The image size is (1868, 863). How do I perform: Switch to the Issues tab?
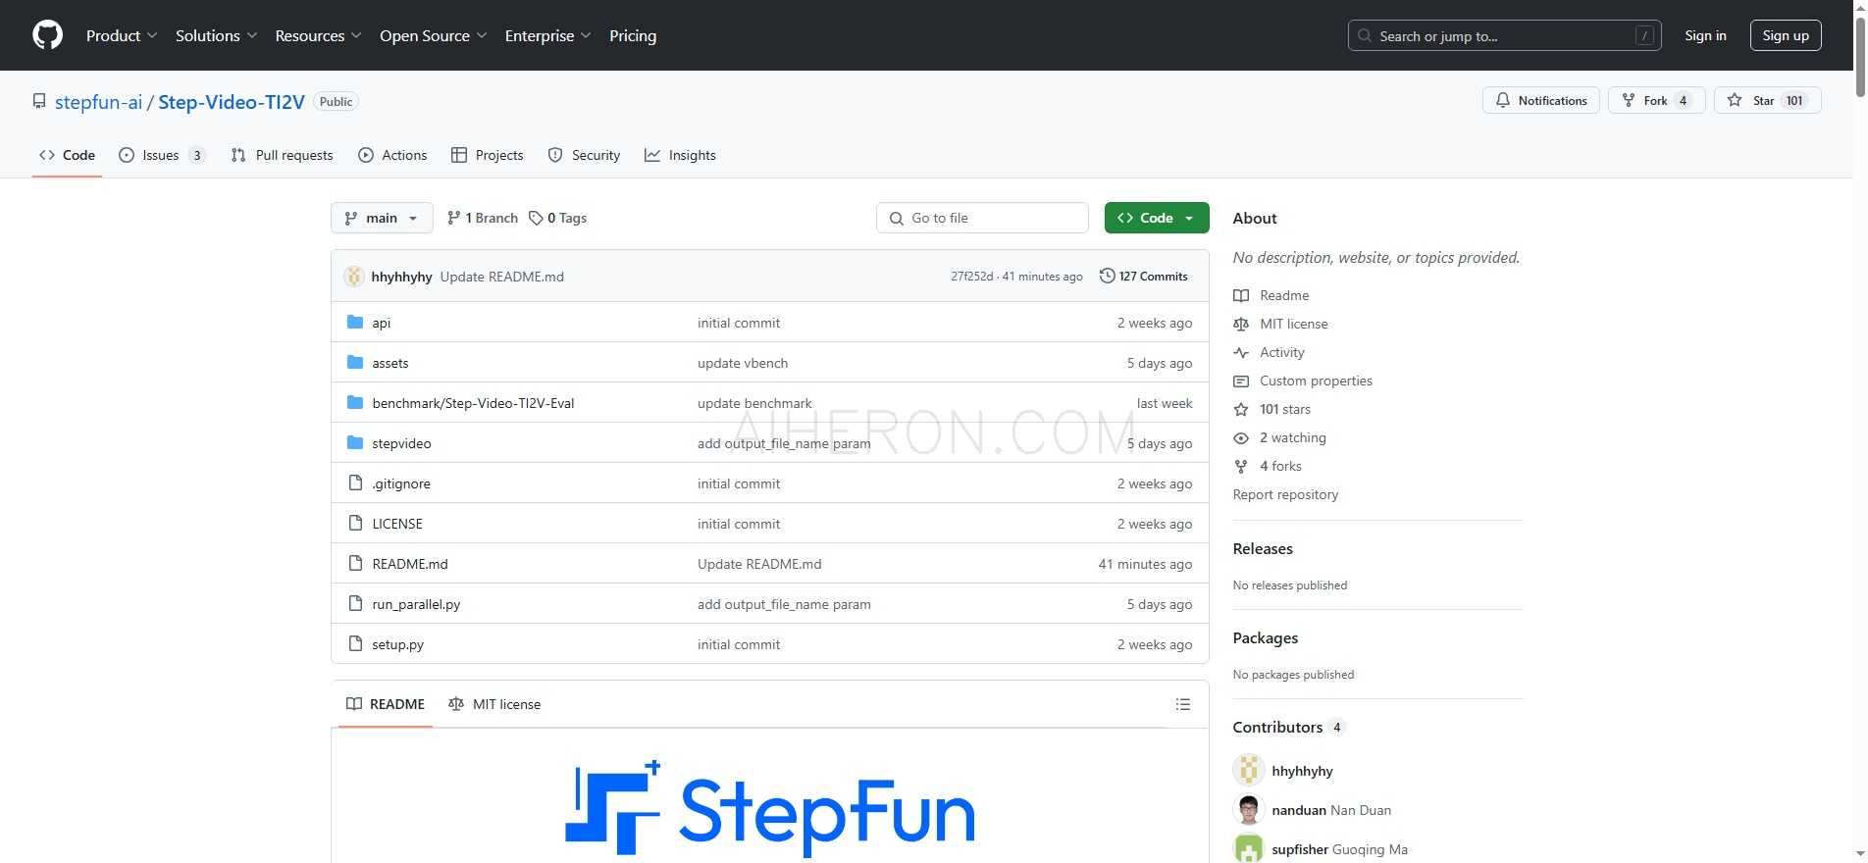pos(162,155)
